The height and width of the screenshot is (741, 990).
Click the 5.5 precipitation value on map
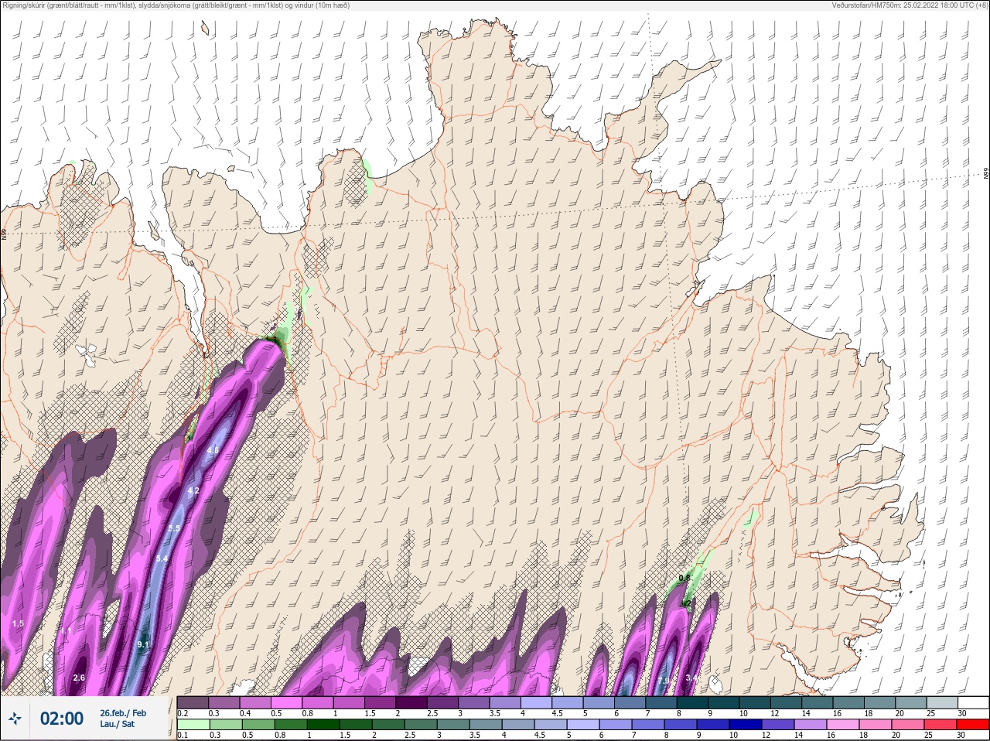point(174,528)
